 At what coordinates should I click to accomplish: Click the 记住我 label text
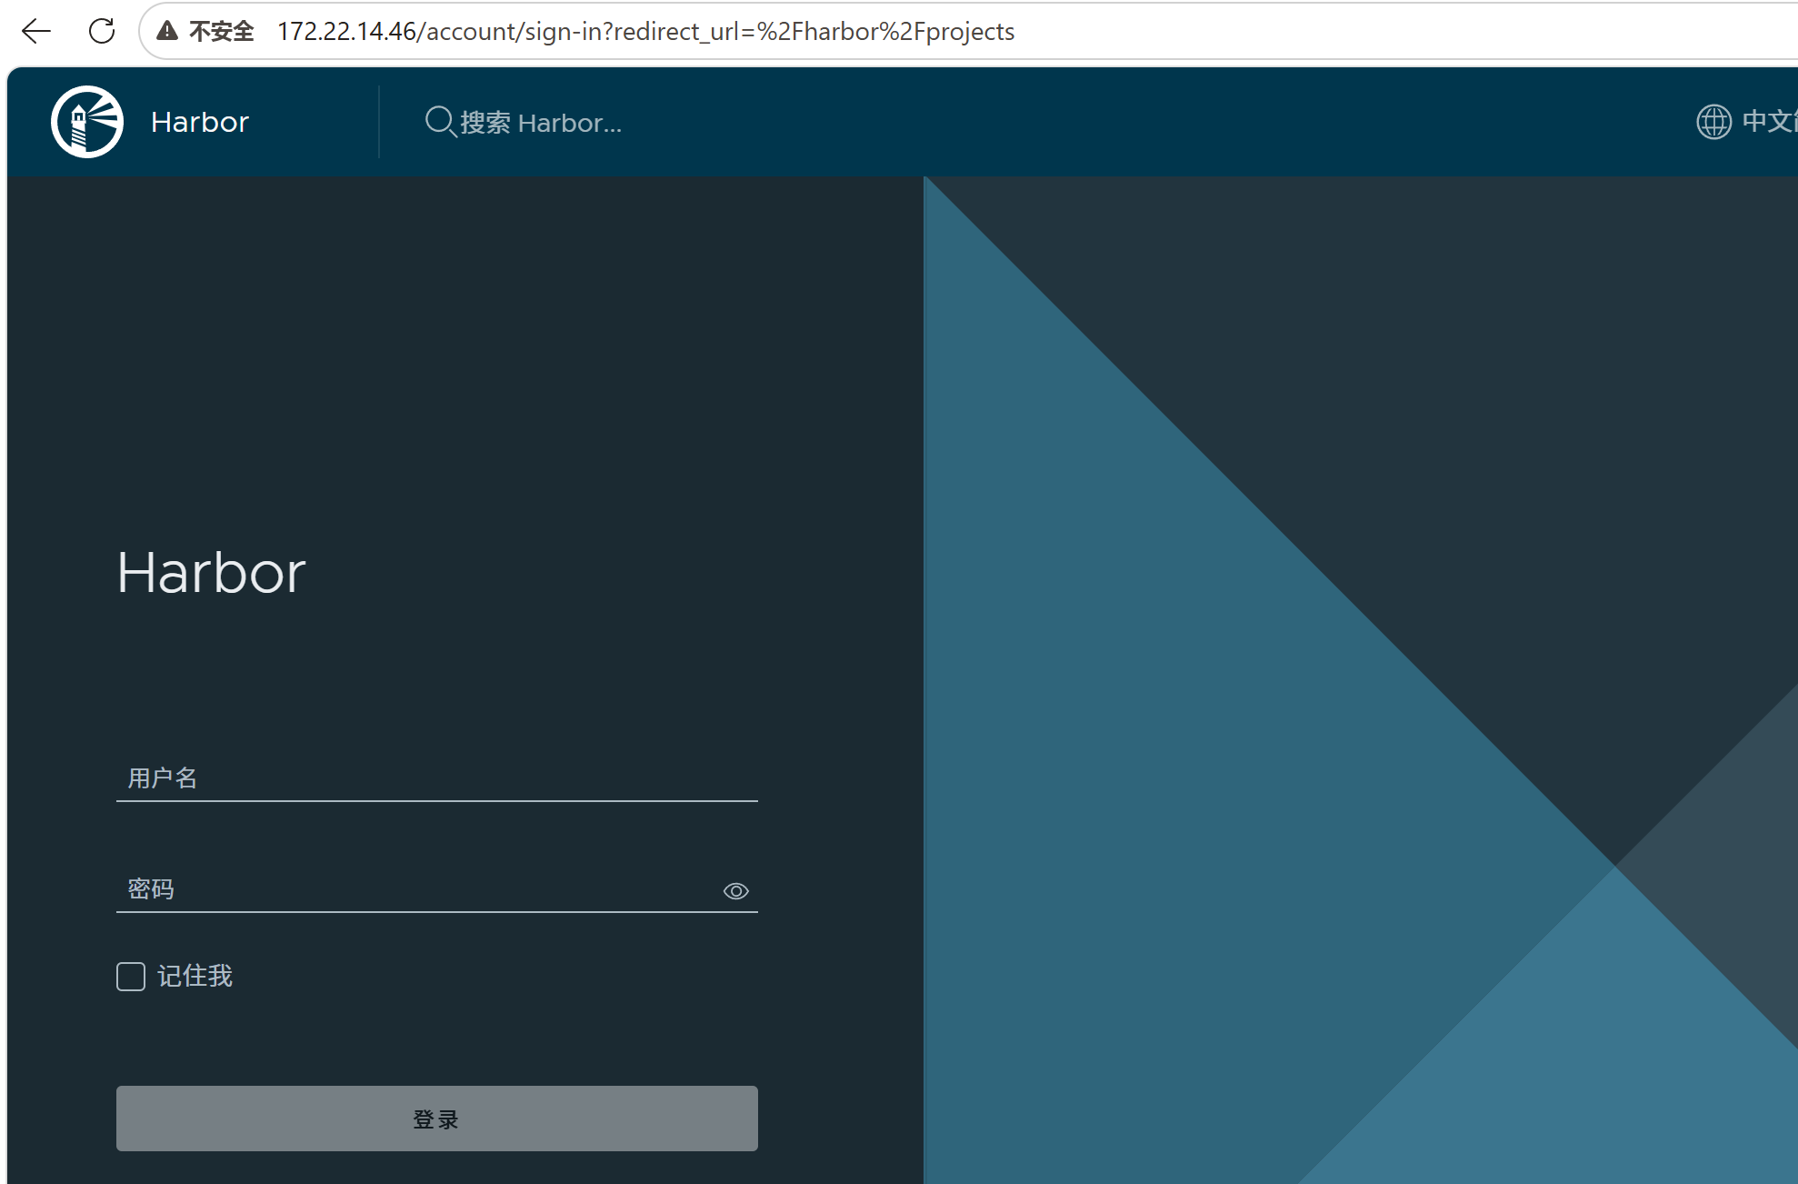[195, 977]
